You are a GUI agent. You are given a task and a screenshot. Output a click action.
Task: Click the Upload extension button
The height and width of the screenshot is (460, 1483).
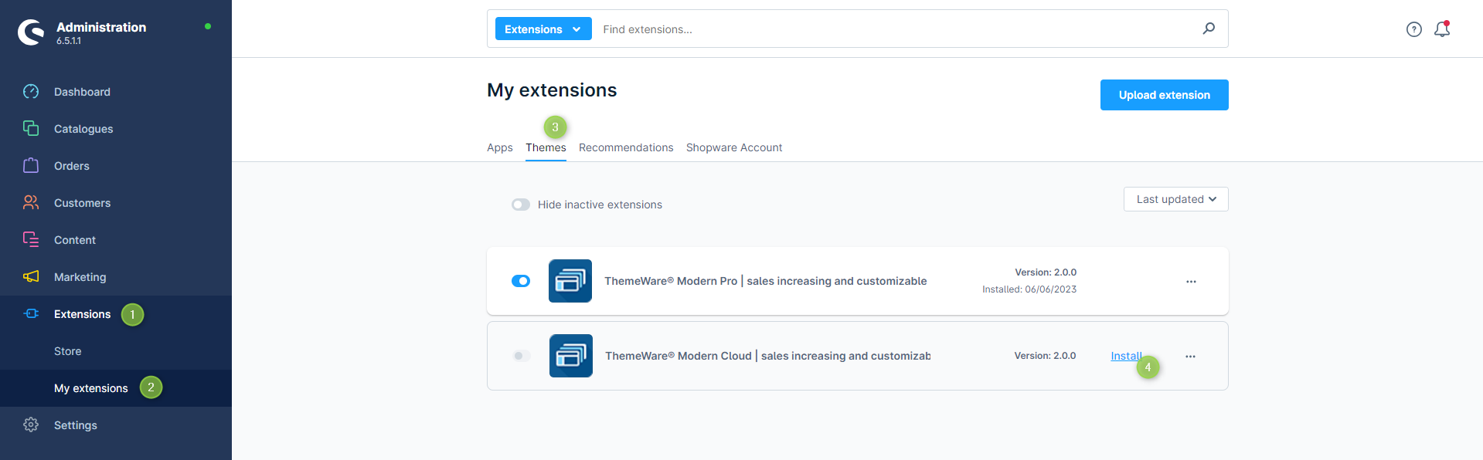point(1164,95)
